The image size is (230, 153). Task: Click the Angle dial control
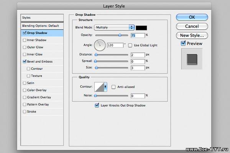(x=100, y=45)
